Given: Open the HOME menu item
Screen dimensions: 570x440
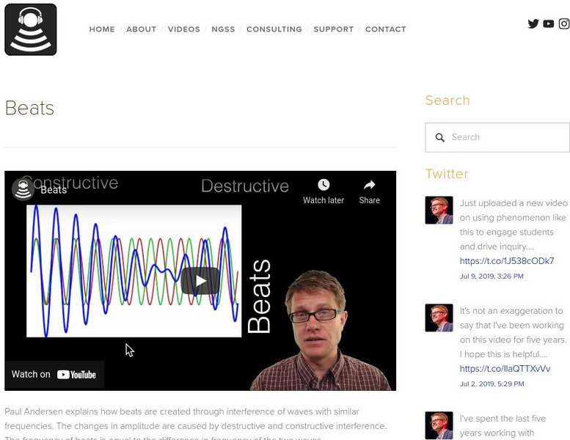Looking at the screenshot, I should [102, 29].
